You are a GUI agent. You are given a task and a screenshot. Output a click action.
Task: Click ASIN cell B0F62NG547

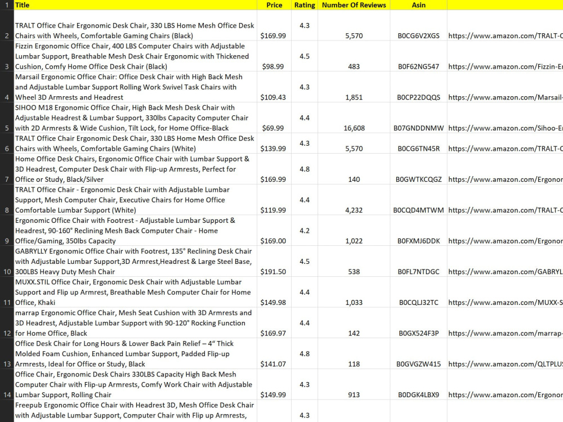tap(418, 56)
